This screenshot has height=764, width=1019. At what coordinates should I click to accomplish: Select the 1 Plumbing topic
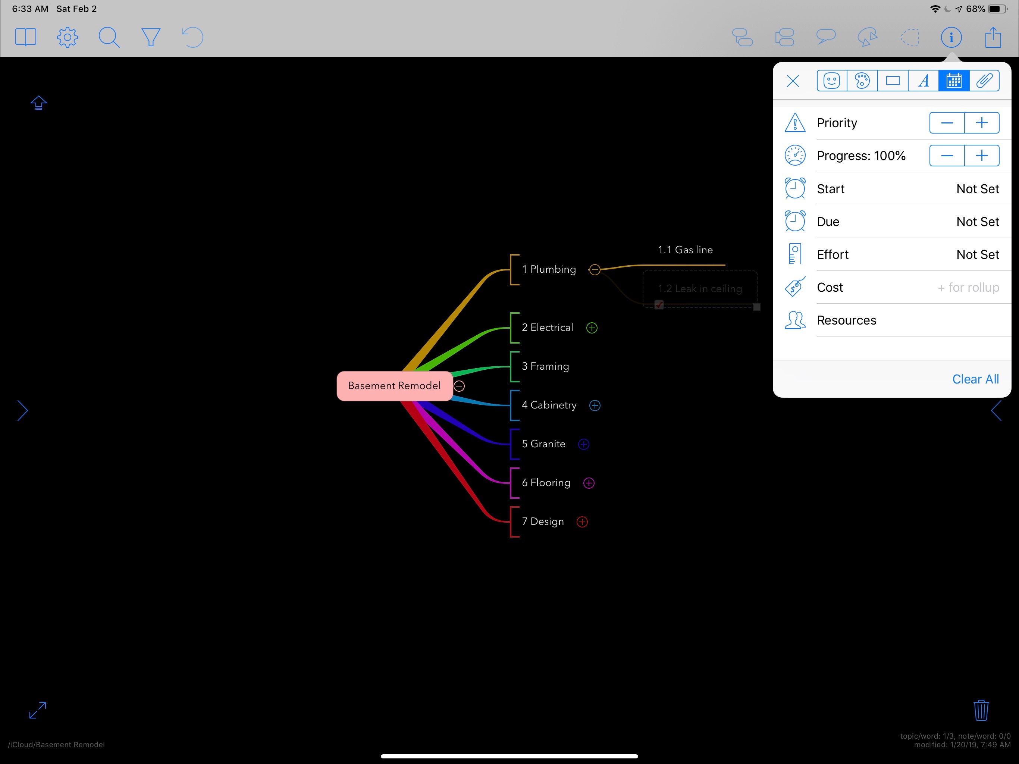tap(549, 269)
